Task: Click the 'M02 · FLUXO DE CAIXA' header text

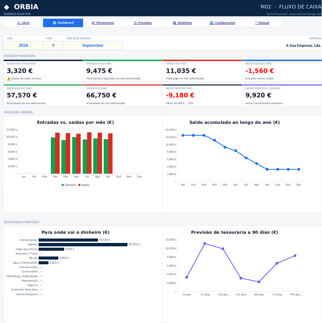Action: tap(291, 7)
